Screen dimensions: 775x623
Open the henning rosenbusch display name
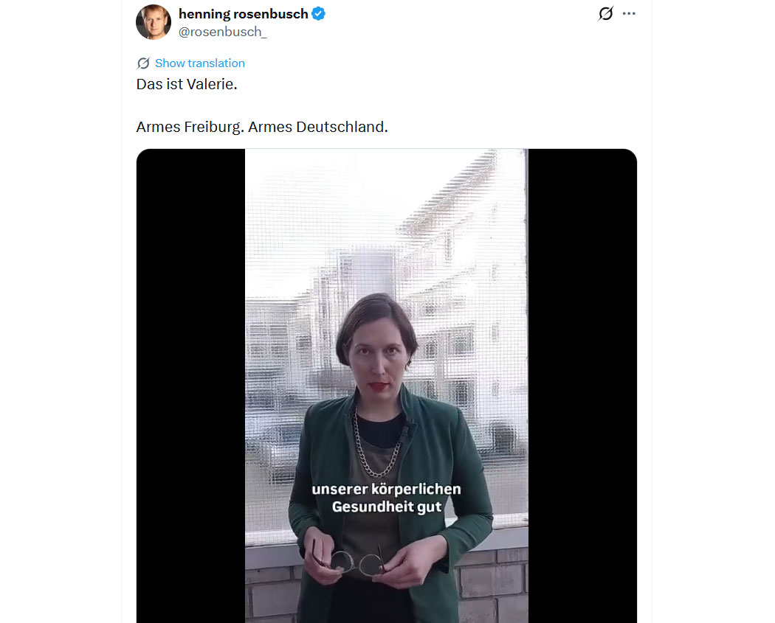click(243, 13)
